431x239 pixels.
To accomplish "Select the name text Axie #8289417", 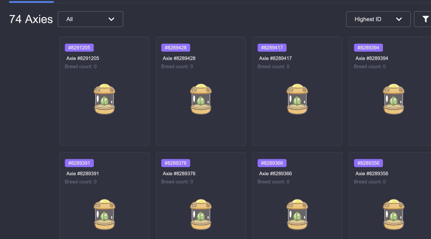I will tap(275, 58).
